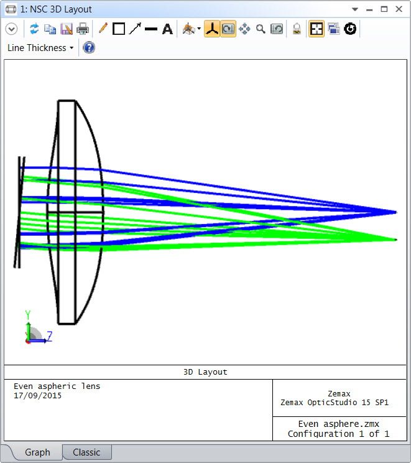Click the Update/refresh arrows icon
This screenshot has height=463, width=411.
pyautogui.click(x=34, y=29)
